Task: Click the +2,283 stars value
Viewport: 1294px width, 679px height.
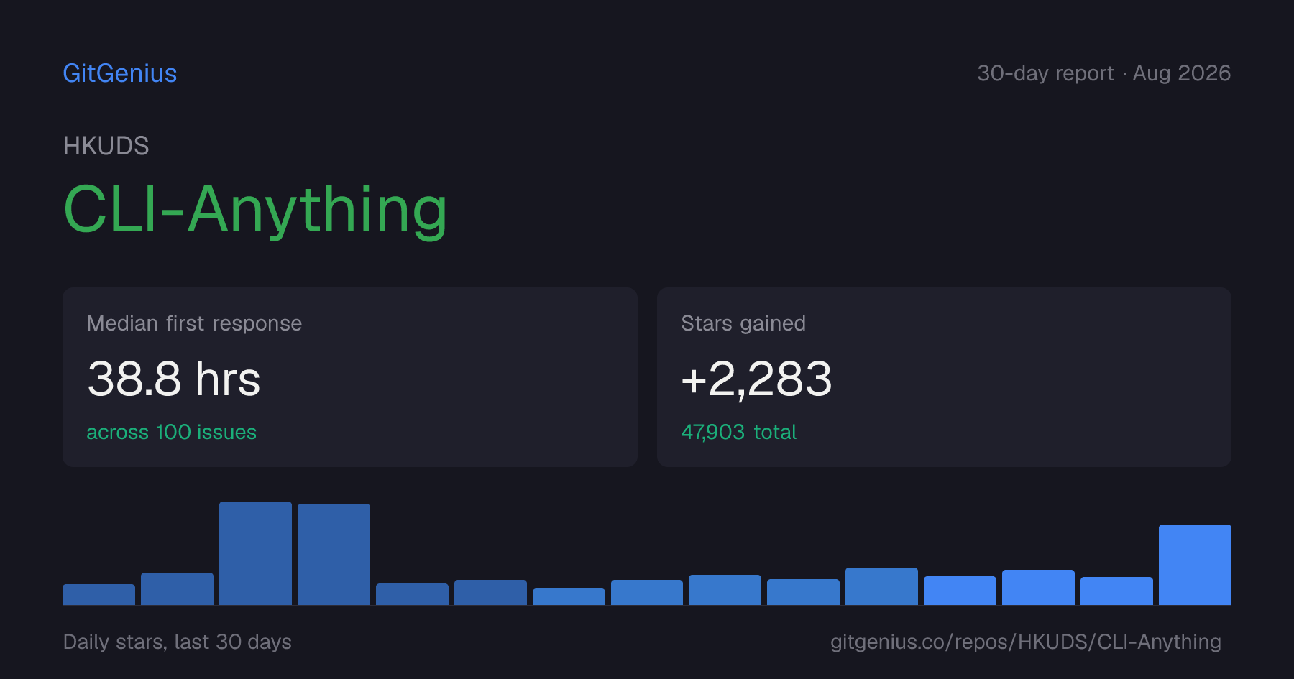Action: [x=756, y=379]
